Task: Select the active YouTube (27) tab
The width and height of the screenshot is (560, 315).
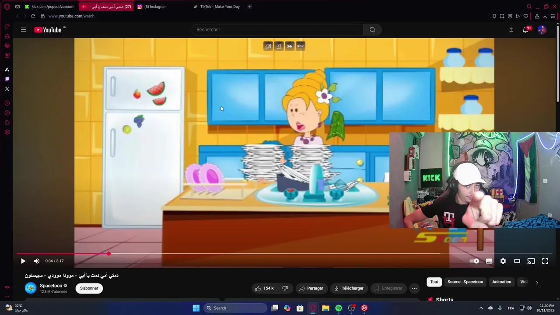Action: click(106, 7)
